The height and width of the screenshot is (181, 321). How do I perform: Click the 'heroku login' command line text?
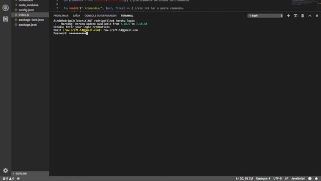point(125,21)
